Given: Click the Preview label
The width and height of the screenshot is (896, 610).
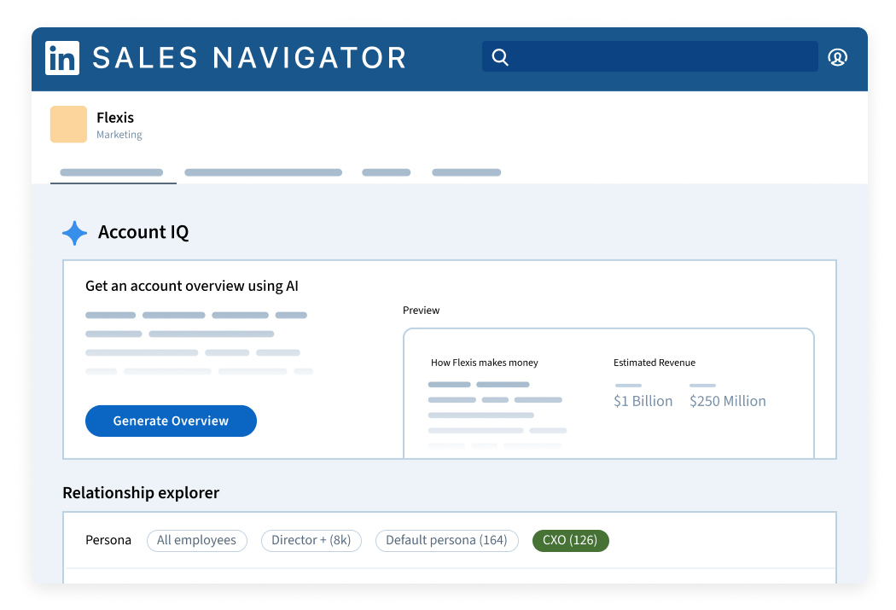Looking at the screenshot, I should pos(422,311).
